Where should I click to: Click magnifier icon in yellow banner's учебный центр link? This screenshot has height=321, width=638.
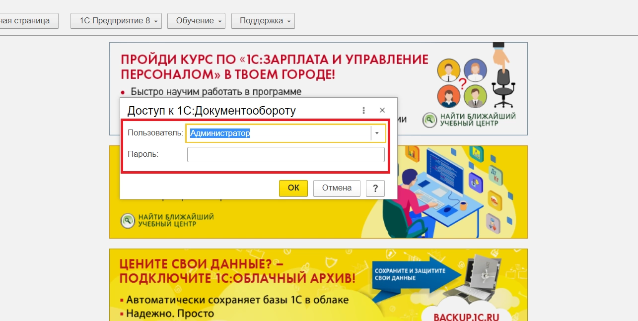128,220
